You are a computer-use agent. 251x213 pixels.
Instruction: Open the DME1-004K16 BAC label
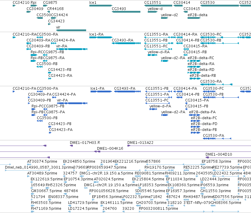(110, 149)
